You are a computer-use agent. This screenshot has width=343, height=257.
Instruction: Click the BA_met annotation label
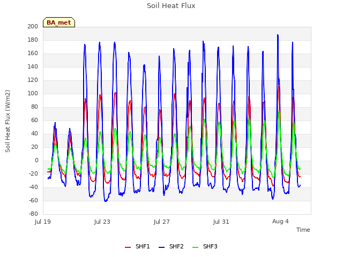click(59, 22)
